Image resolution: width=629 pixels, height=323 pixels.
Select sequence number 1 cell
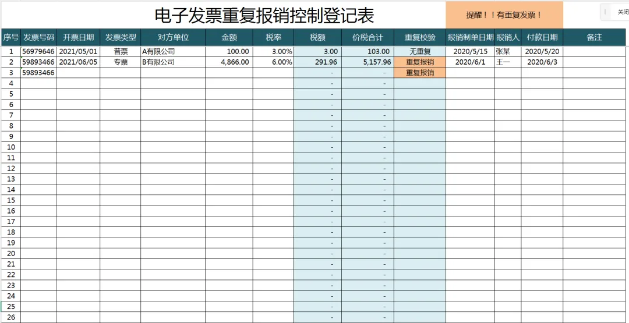tap(11, 51)
